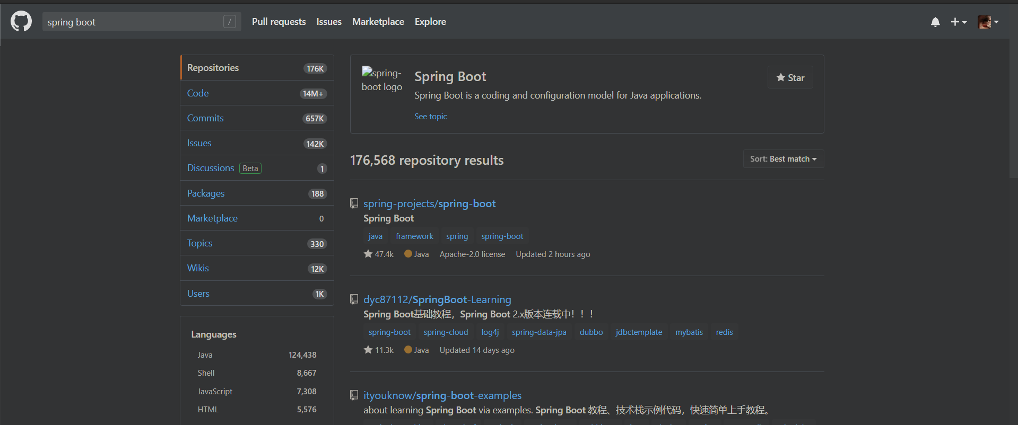Select the Repositories search category

(x=257, y=68)
